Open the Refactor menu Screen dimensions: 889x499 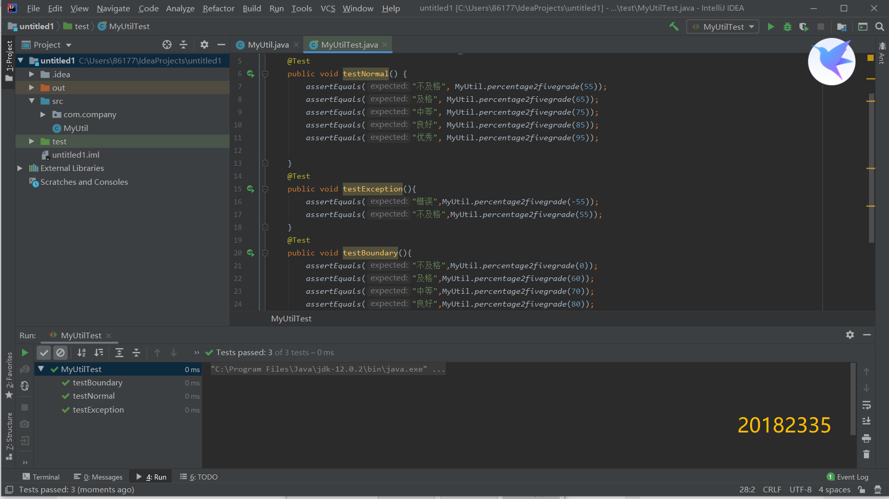pos(218,8)
